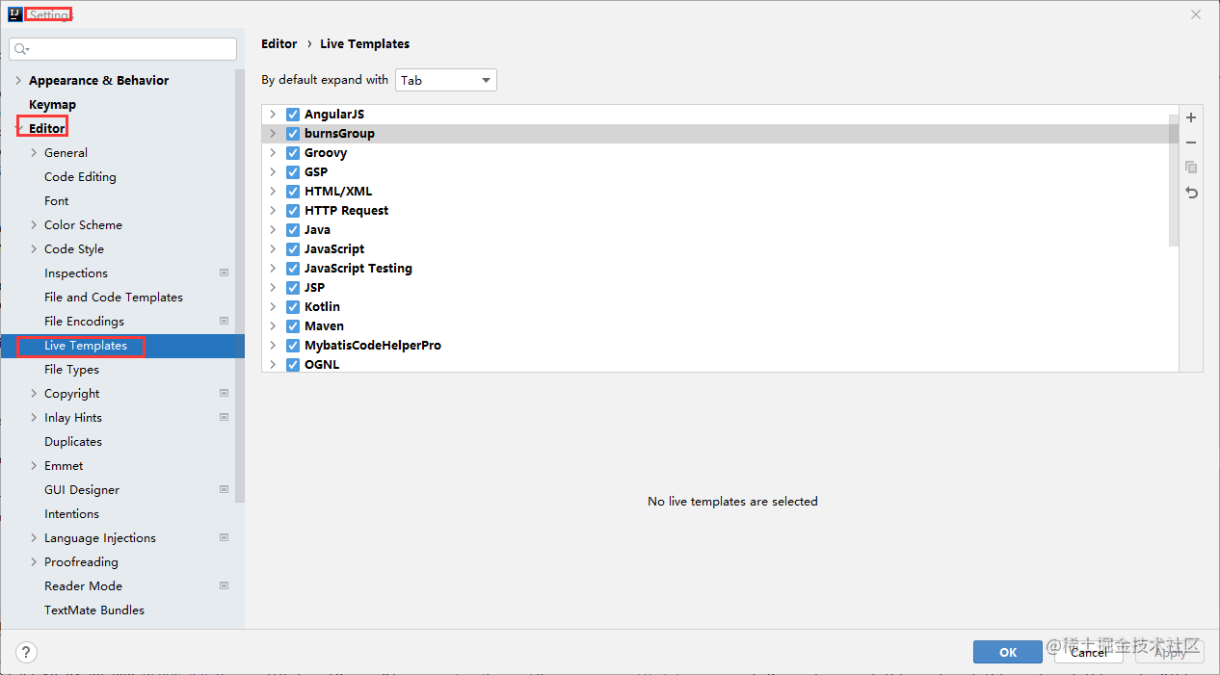Click the project-level icon beside Reader Mode
Image resolution: width=1220 pixels, height=675 pixels.
click(x=224, y=585)
